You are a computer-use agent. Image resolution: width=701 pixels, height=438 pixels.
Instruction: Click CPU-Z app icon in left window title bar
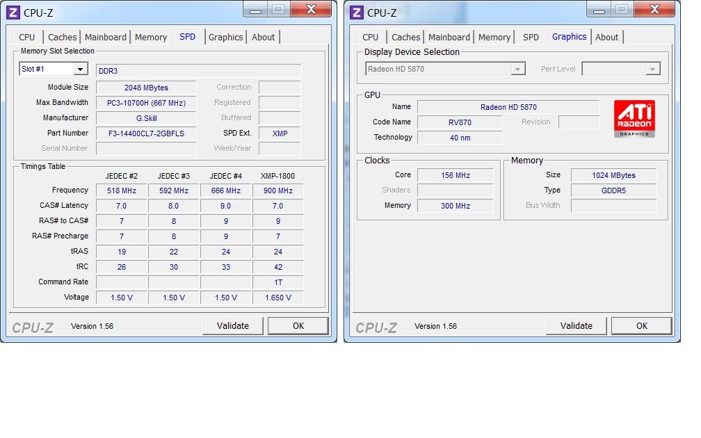coord(13,13)
